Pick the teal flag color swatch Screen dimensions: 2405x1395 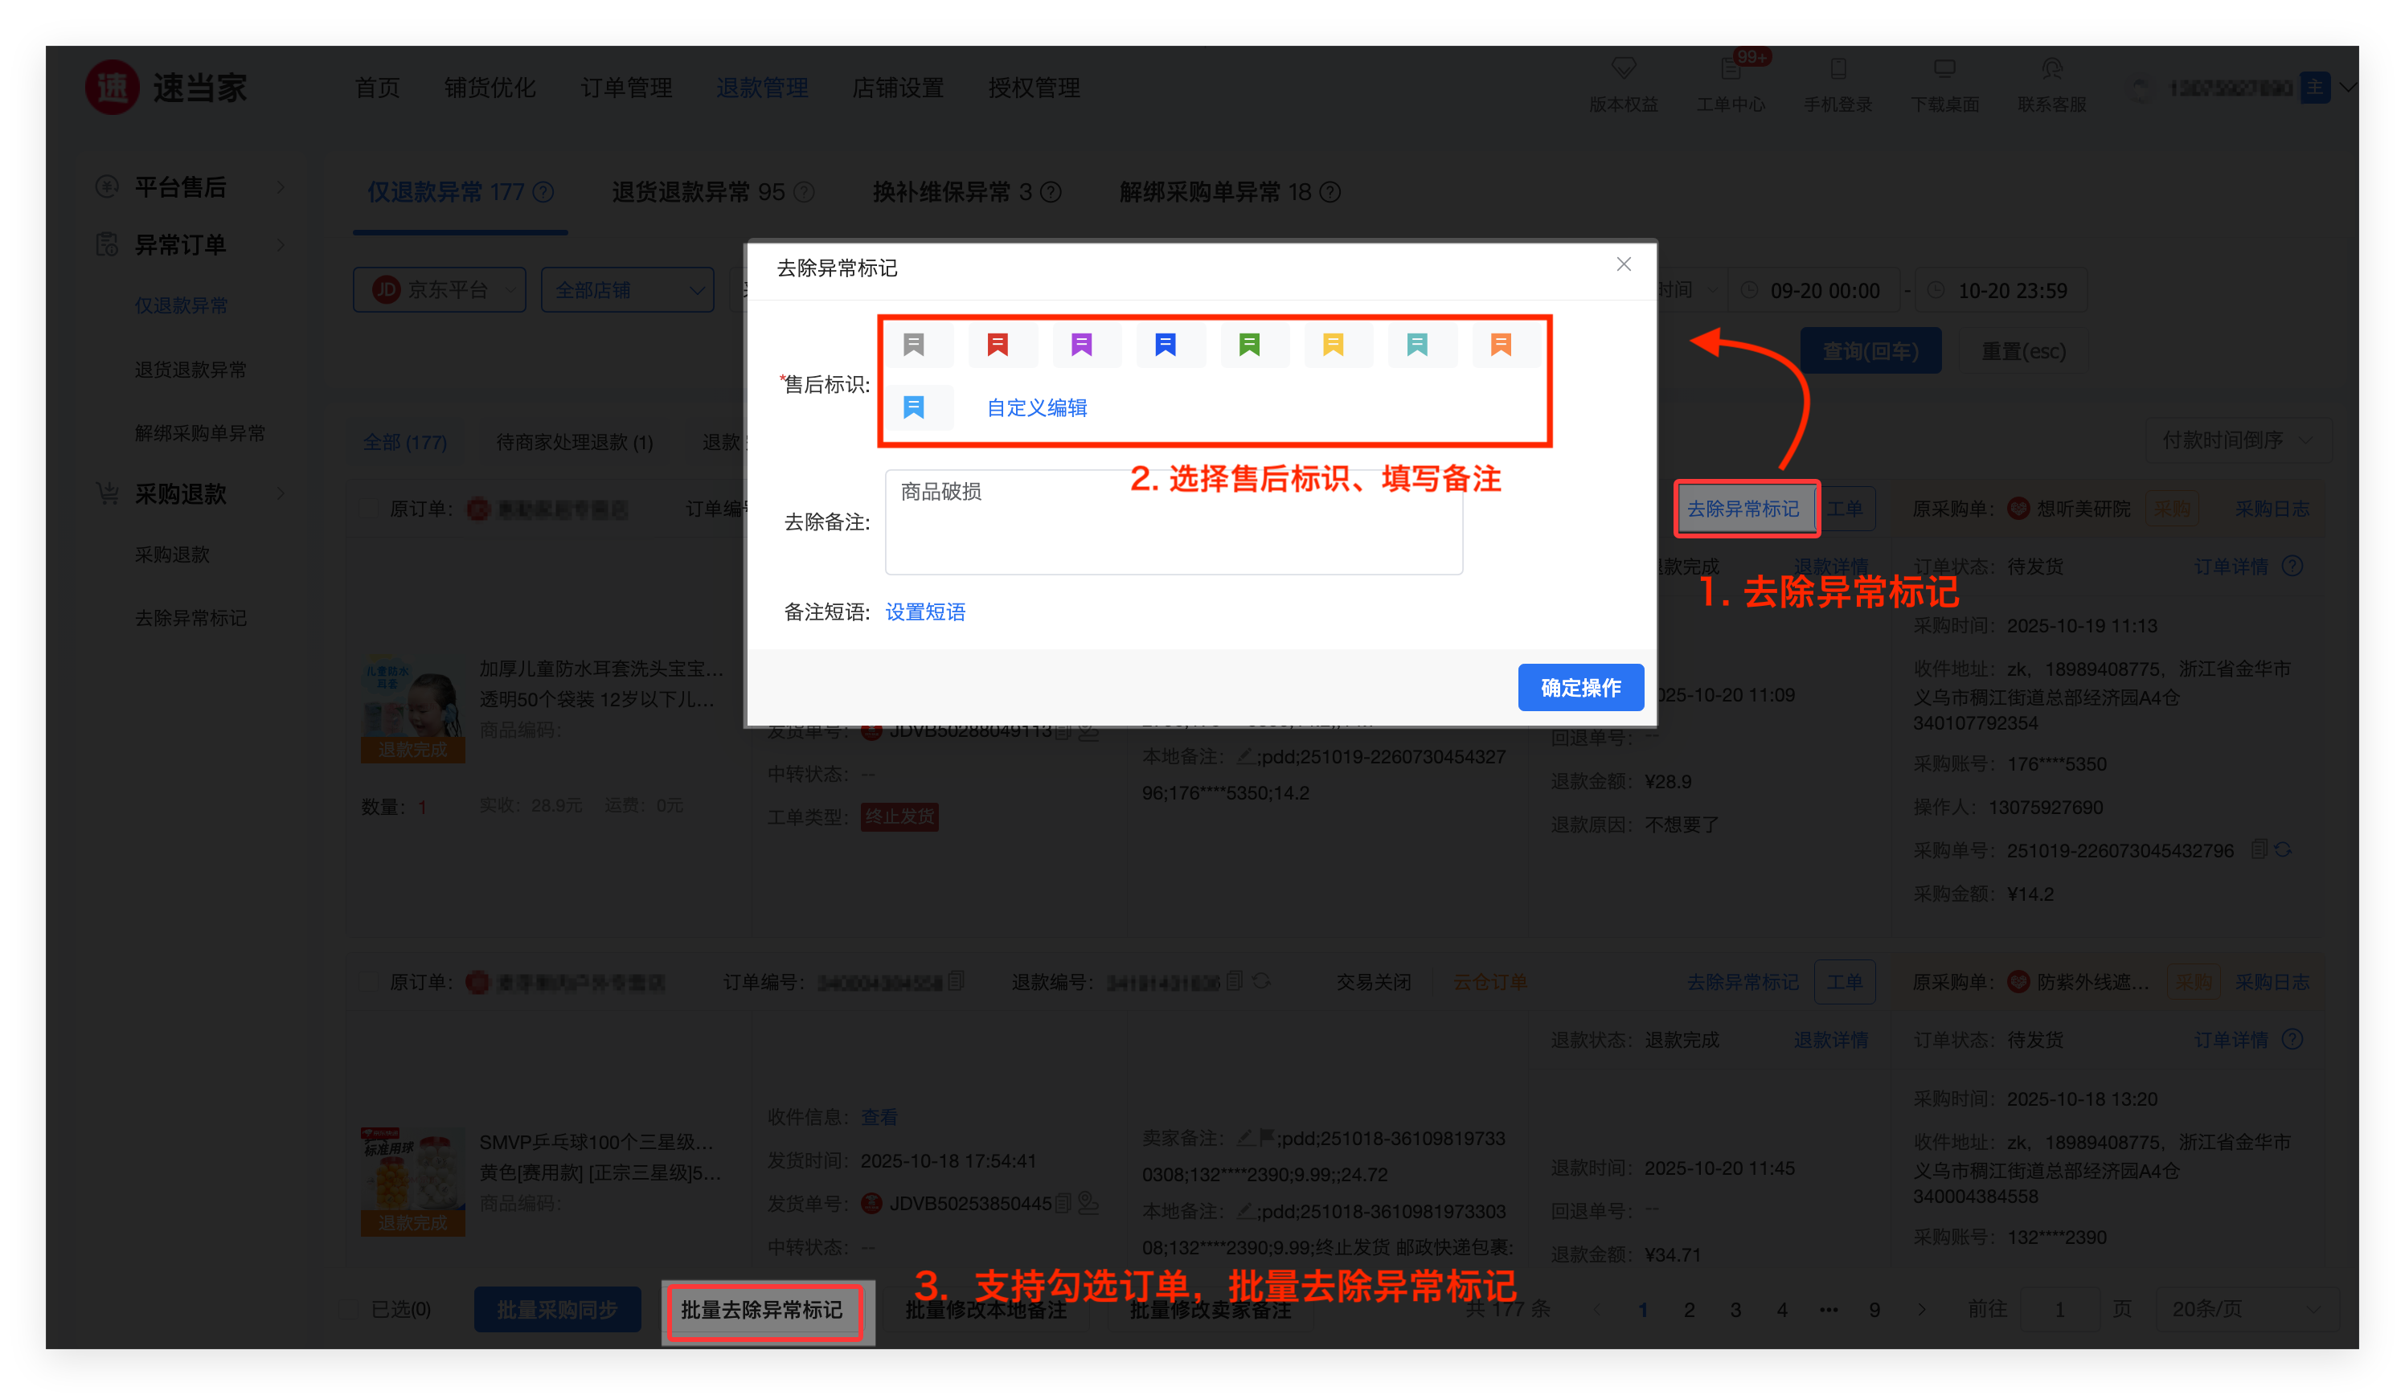pyautogui.click(x=1417, y=345)
